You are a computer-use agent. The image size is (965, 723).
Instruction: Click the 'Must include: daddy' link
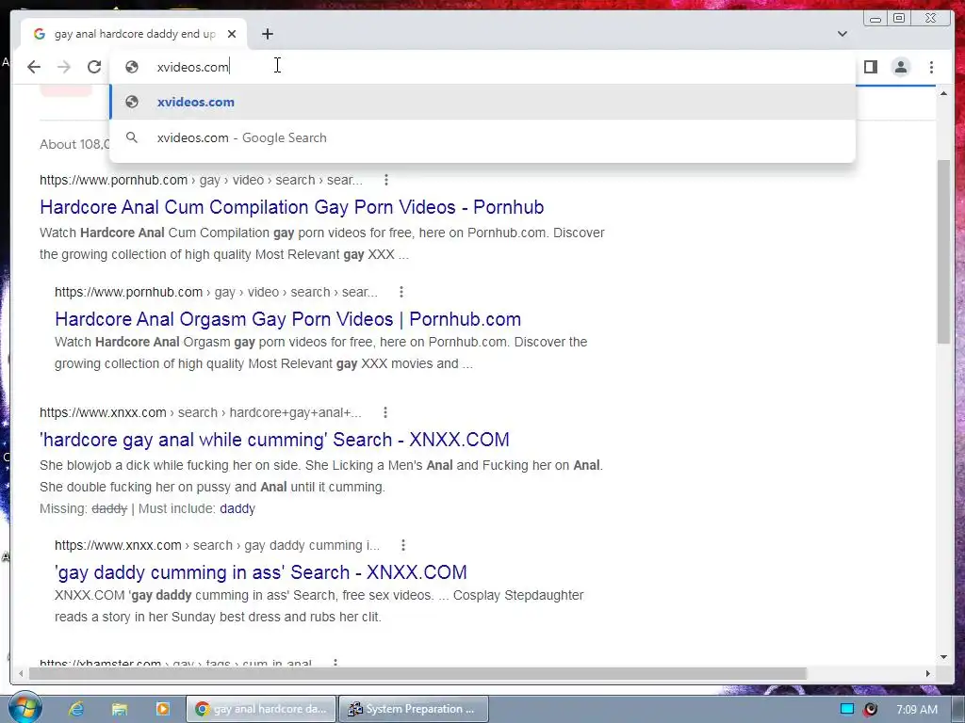[x=237, y=508]
